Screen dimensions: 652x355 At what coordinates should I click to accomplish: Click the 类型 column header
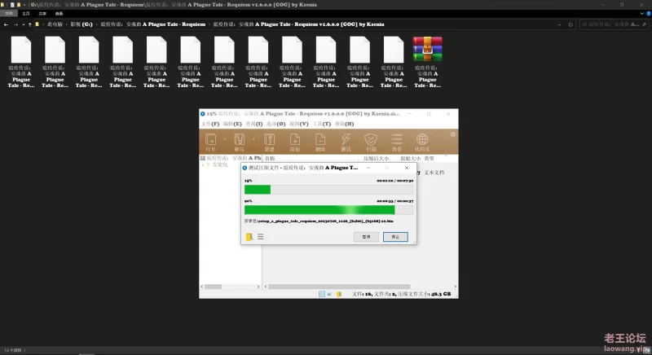tap(429, 158)
